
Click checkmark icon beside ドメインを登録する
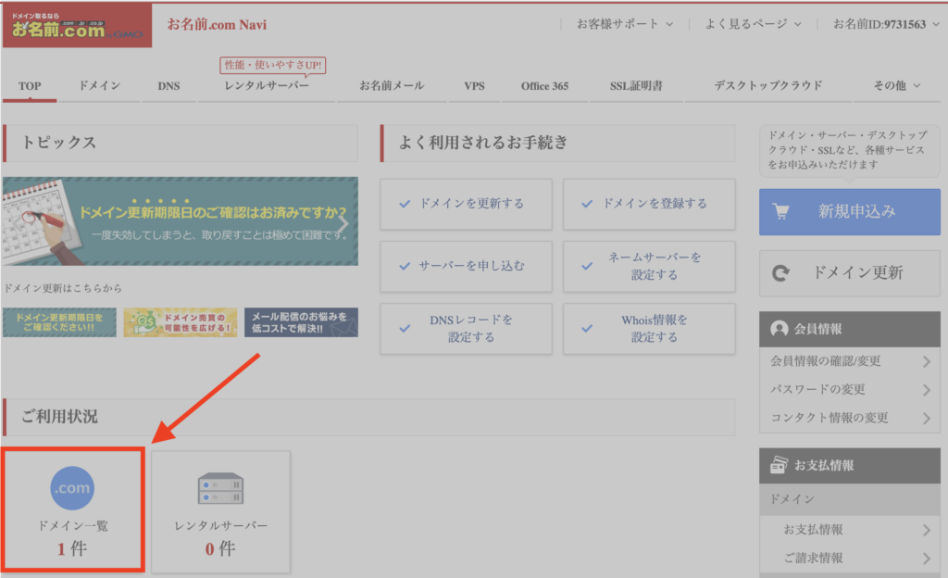coord(586,204)
